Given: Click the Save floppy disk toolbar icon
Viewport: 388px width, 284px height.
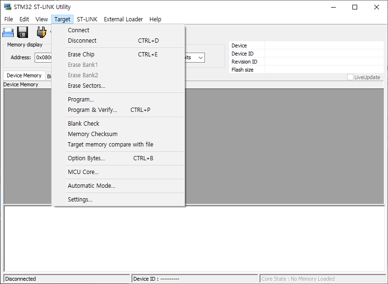Looking at the screenshot, I should click(x=22, y=32).
